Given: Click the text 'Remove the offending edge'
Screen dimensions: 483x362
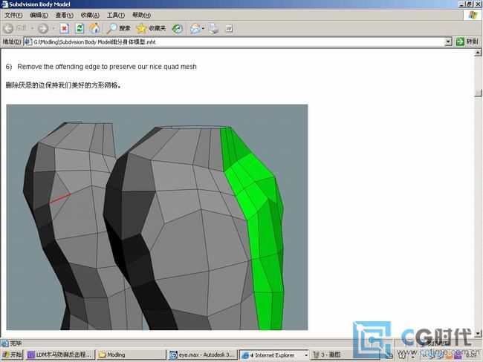Looking at the screenshot, I should [59, 67].
